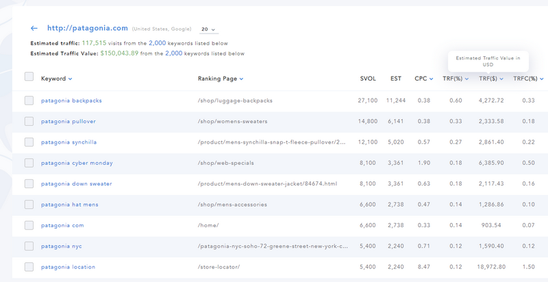Image resolution: width=548 pixels, height=282 pixels.
Task: Click the /shop/web-specials ranking page
Action: [x=226, y=163]
